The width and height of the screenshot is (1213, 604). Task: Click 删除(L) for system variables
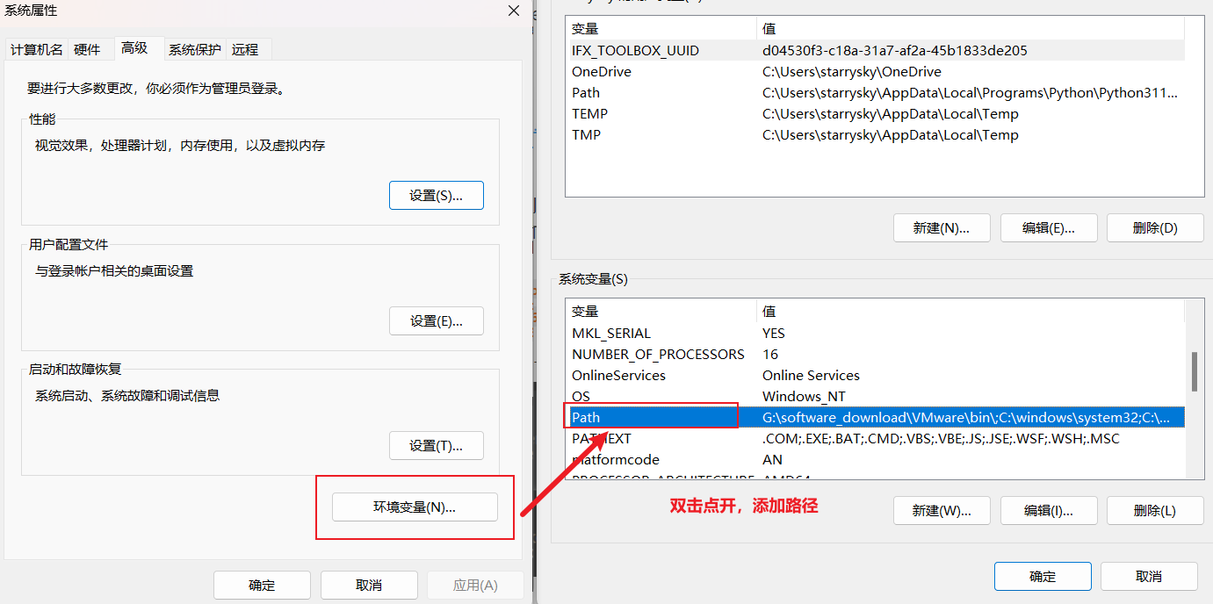coord(1155,511)
